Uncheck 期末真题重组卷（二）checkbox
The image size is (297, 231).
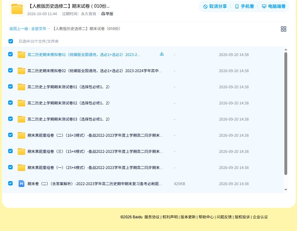(10, 135)
